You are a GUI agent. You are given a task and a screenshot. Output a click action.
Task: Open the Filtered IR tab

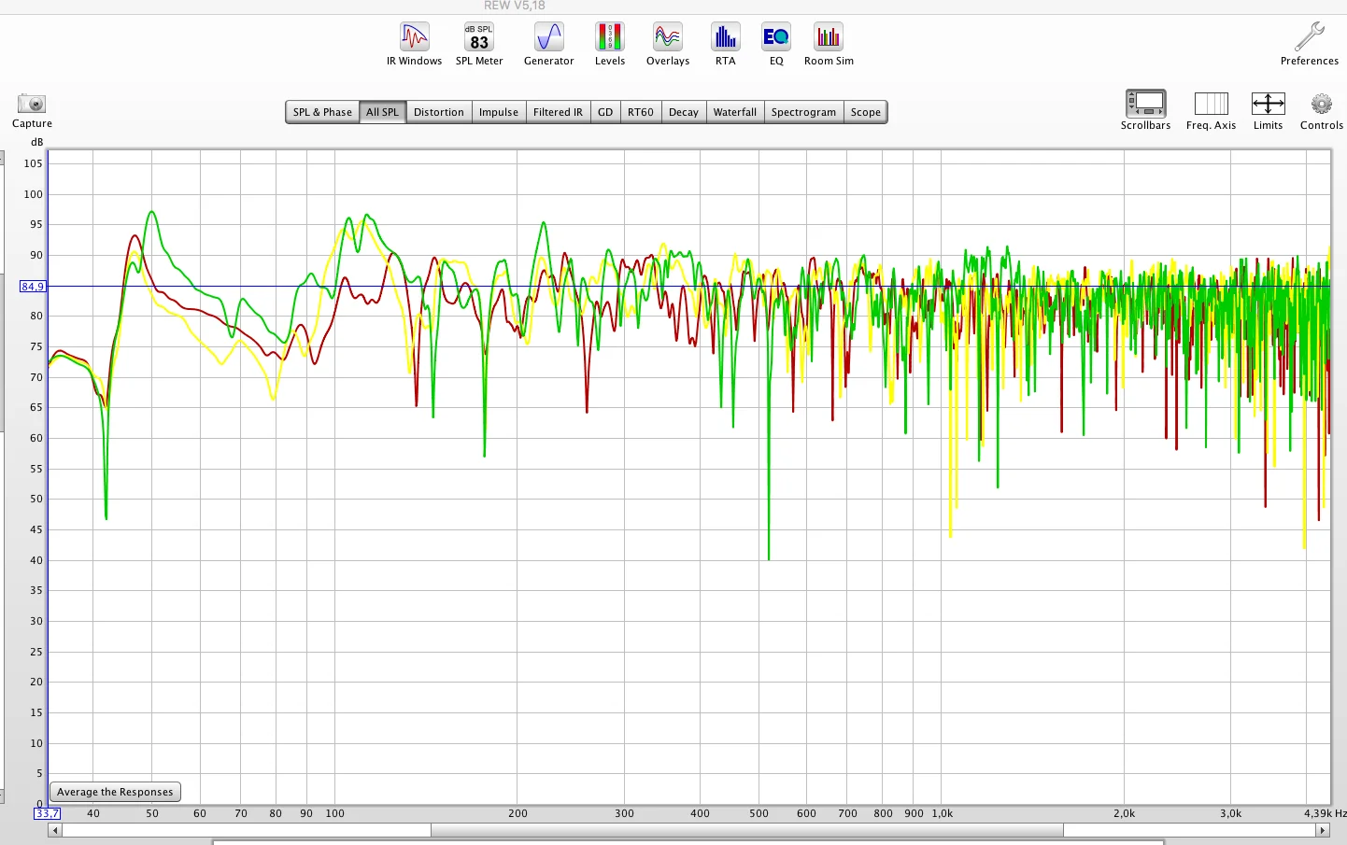tap(558, 112)
